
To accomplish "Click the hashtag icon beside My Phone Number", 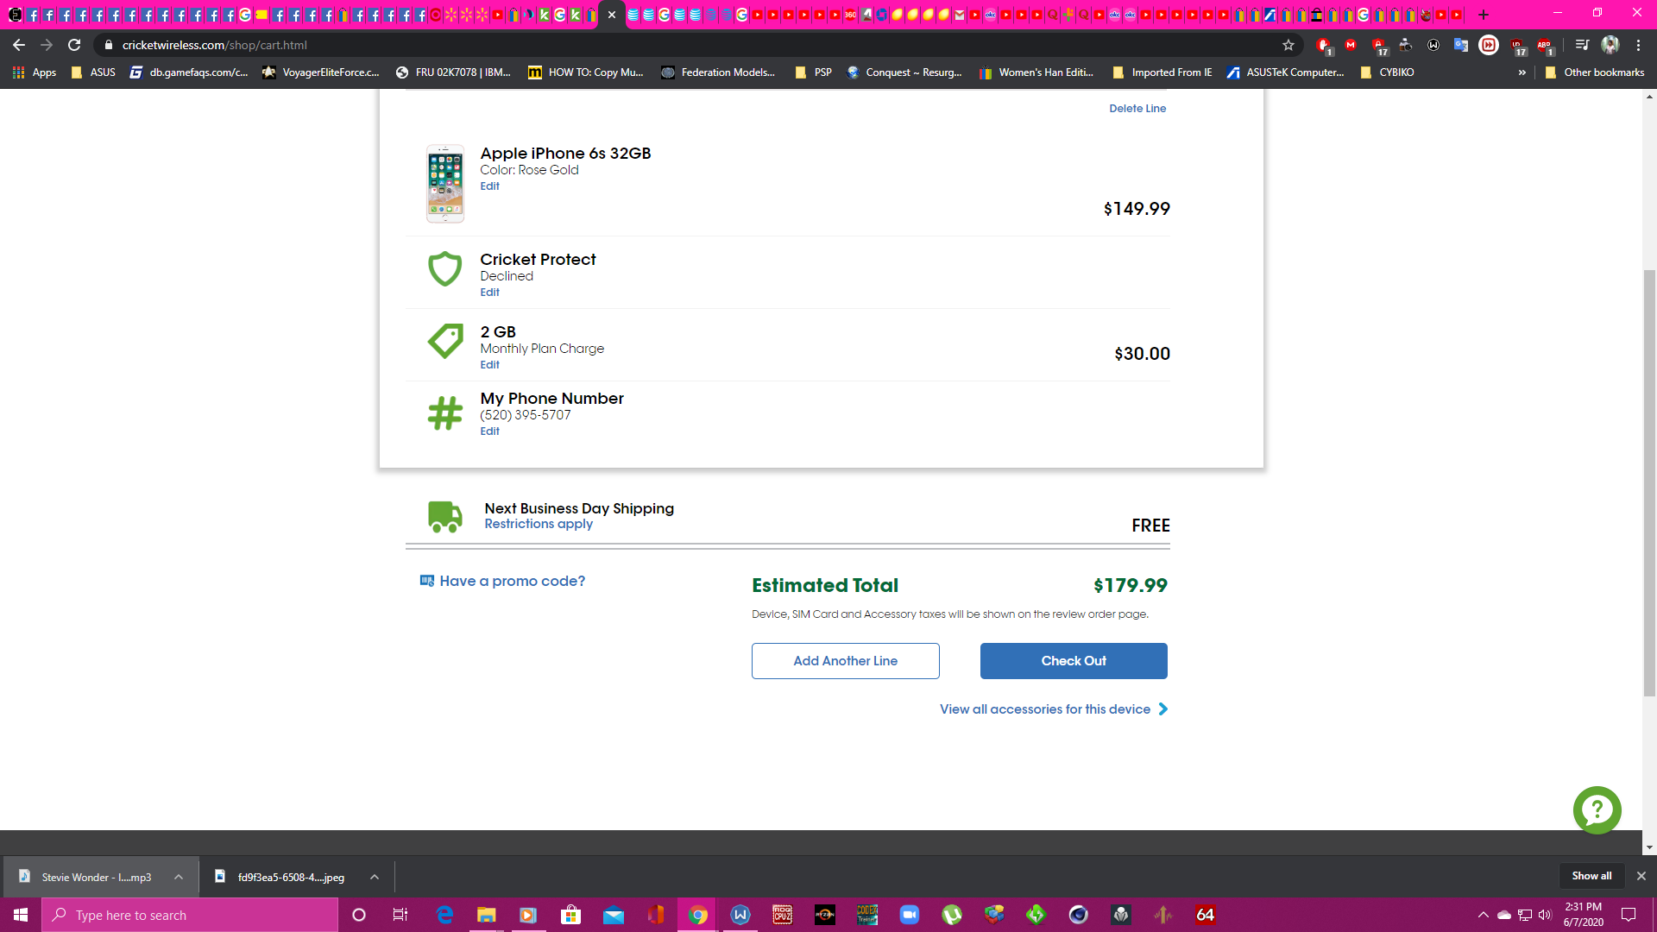I will (445, 412).
